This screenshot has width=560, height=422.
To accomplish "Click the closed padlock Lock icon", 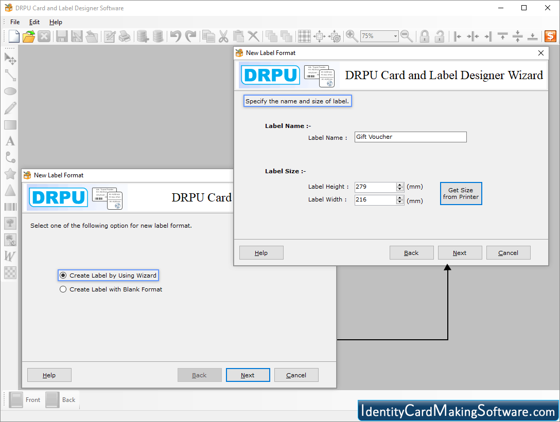I will click(424, 36).
